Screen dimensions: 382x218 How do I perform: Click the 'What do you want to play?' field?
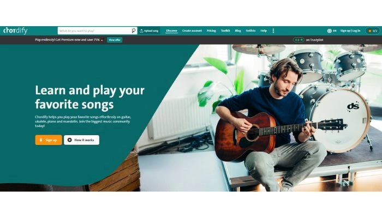(95, 31)
